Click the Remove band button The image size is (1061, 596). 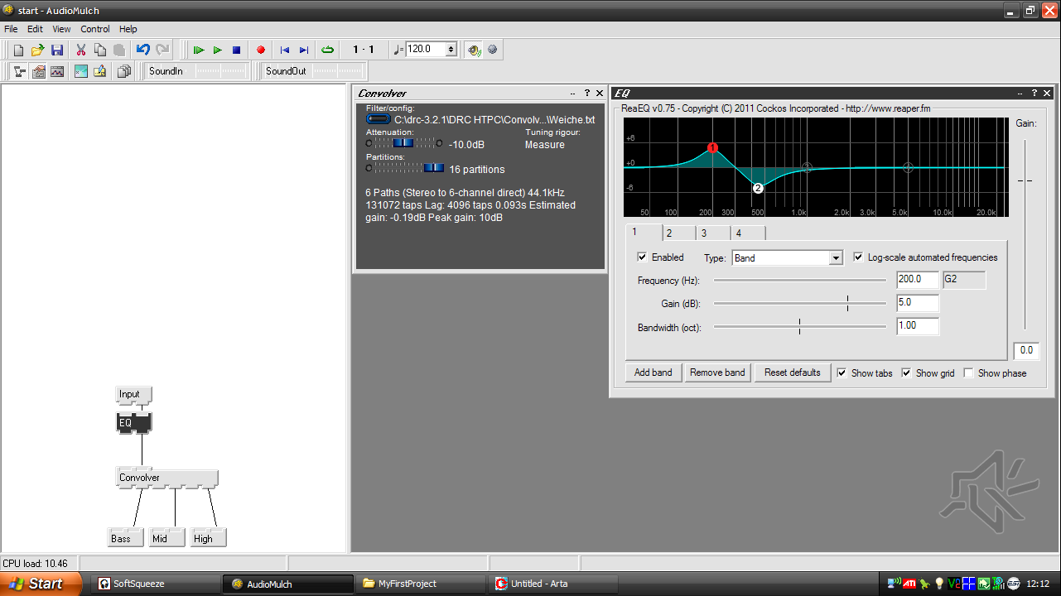(718, 372)
